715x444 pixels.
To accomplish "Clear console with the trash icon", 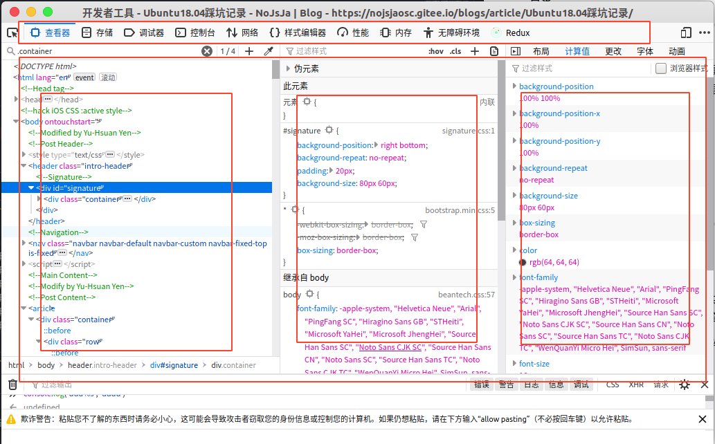I will point(12,385).
